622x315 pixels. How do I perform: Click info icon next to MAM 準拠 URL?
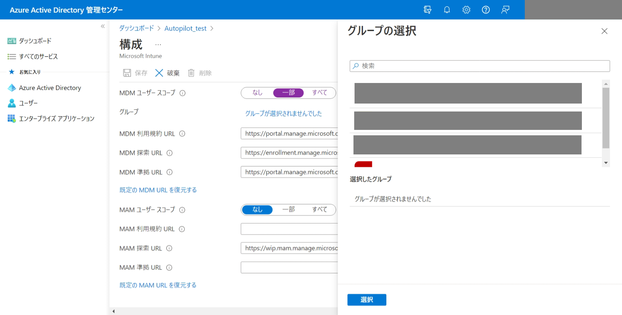click(169, 267)
